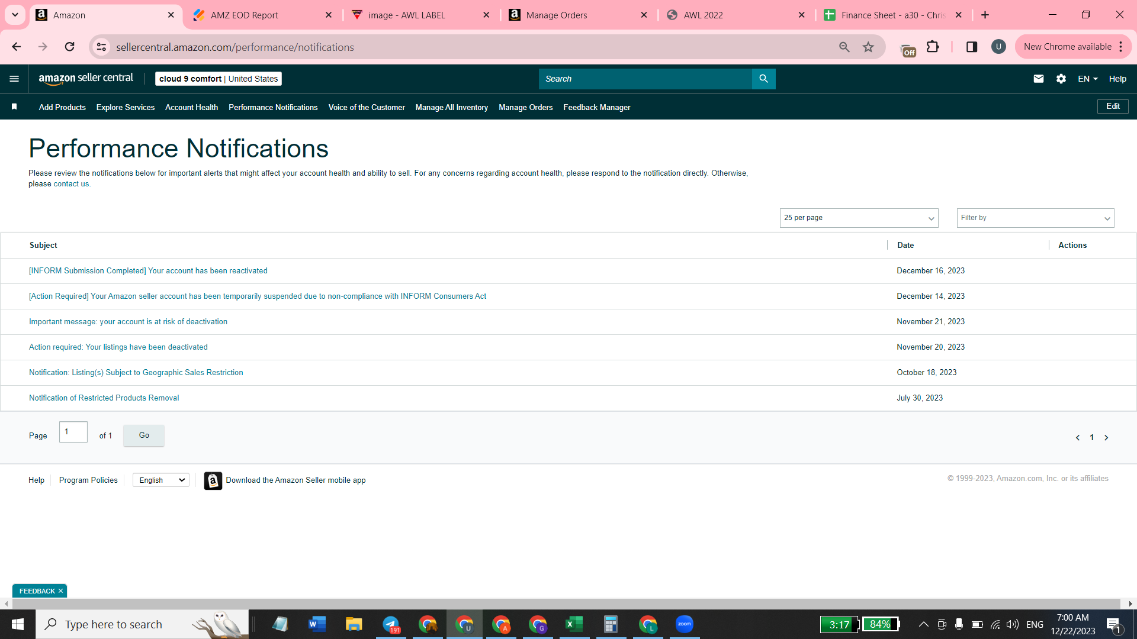The height and width of the screenshot is (639, 1137).
Task: Open Excel from the taskbar
Action: click(x=574, y=624)
